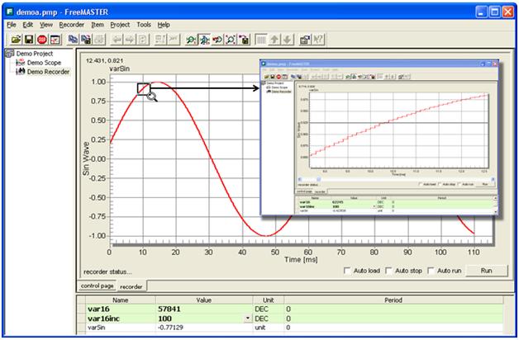519x340 pixels.
Task: Open the Recorder menu
Action: 73,25
